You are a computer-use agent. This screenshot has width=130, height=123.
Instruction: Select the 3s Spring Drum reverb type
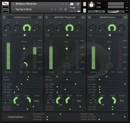pyautogui.click(x=16, y=117)
